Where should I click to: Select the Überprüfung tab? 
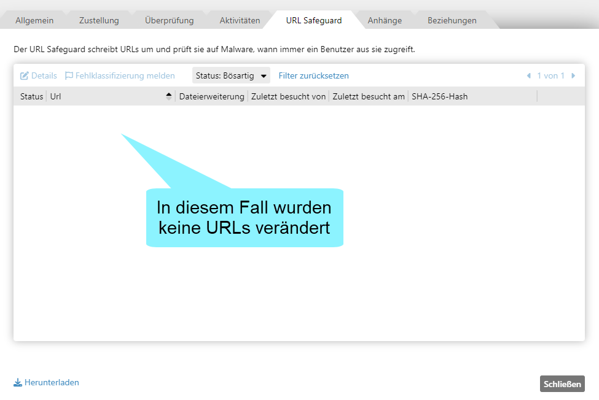[169, 21]
